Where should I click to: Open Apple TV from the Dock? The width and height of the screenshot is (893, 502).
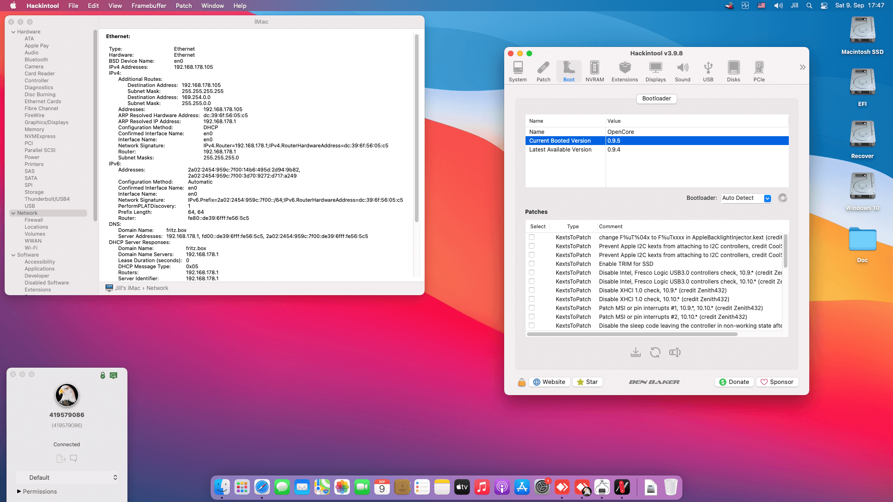pyautogui.click(x=462, y=487)
